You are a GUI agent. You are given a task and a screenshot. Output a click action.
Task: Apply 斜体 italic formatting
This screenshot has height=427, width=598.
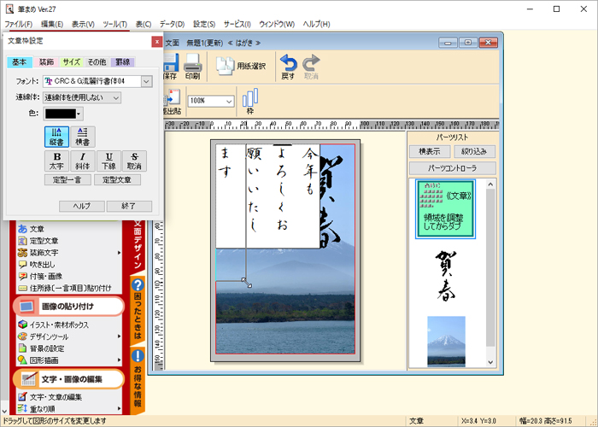pos(83,161)
